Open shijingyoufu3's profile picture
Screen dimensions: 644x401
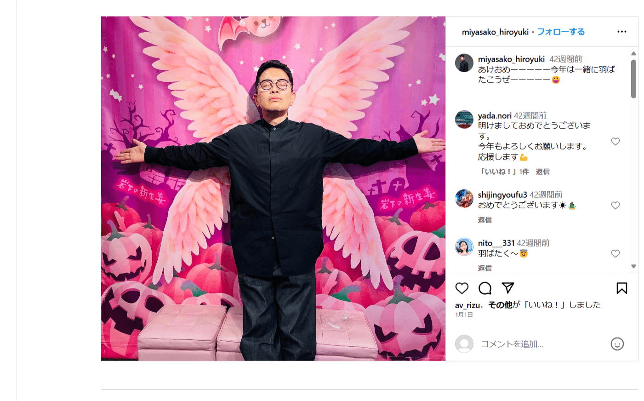tap(464, 199)
